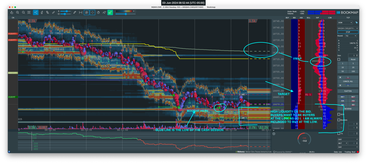
Task: Enable the Brackets checkbox
Action: click(x=339, y=120)
